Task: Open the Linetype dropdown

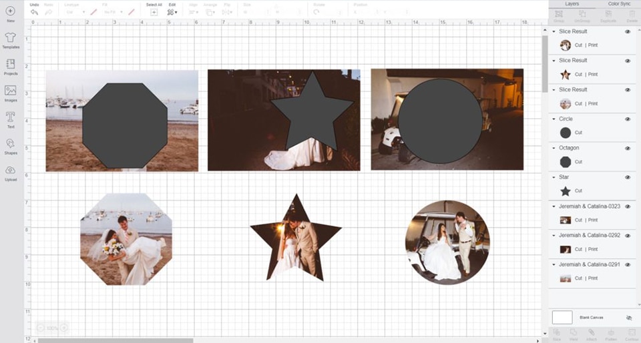Action: point(75,12)
